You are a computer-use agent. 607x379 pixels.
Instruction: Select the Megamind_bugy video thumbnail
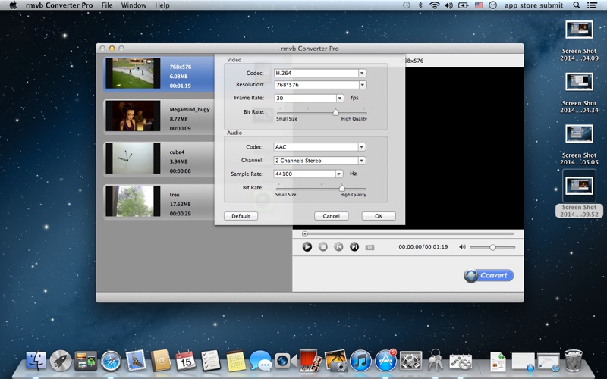(x=133, y=116)
